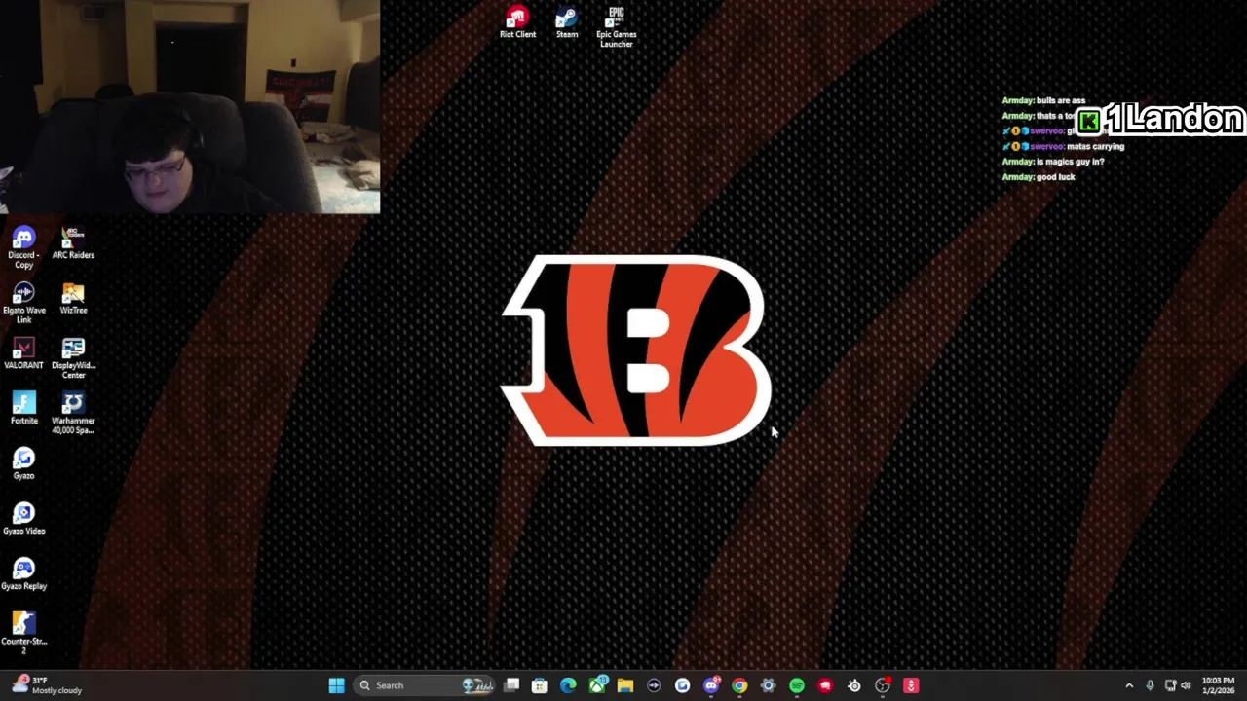Switch to Google Chrome on the taskbar
Image resolution: width=1247 pixels, height=701 pixels.
(739, 685)
